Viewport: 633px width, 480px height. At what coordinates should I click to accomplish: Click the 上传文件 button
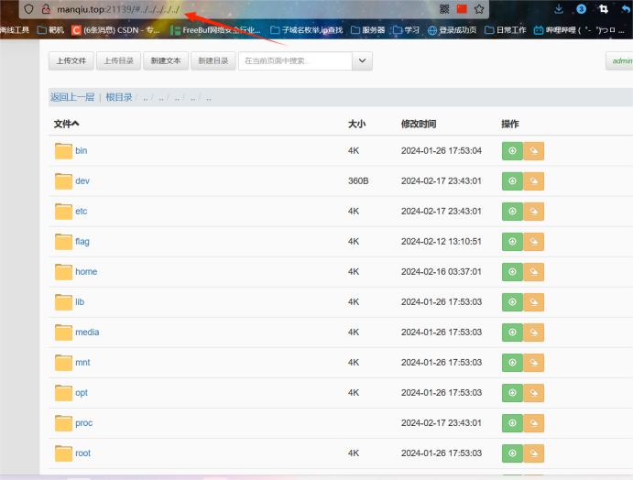click(x=71, y=61)
